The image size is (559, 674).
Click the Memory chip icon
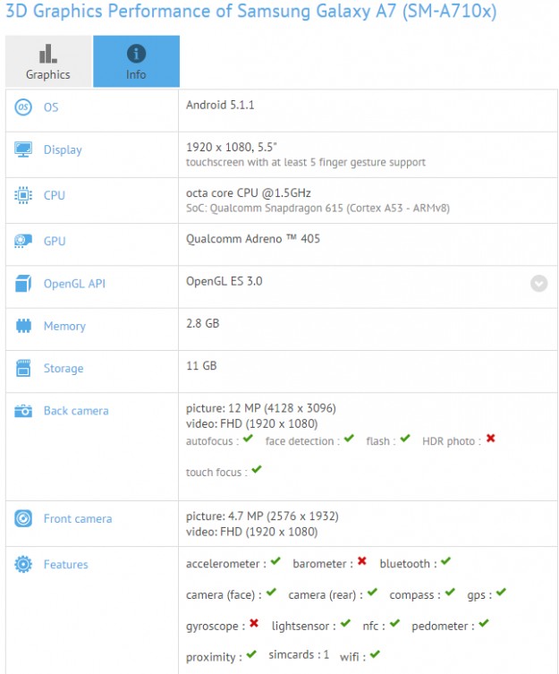click(23, 327)
